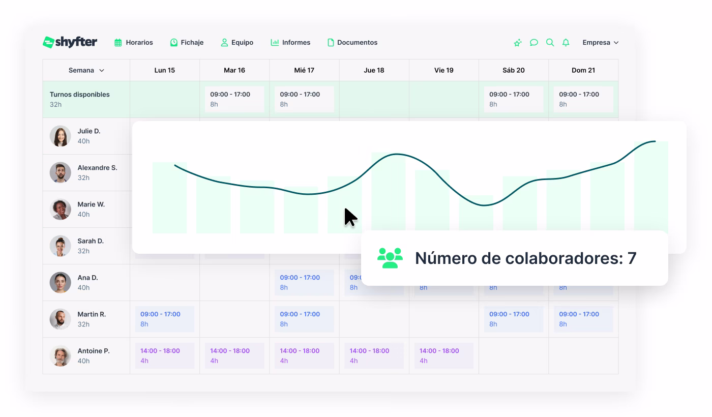Screen dimensions: 712x417
Task: Open Ana D.'s avatar
Action: pos(60,283)
